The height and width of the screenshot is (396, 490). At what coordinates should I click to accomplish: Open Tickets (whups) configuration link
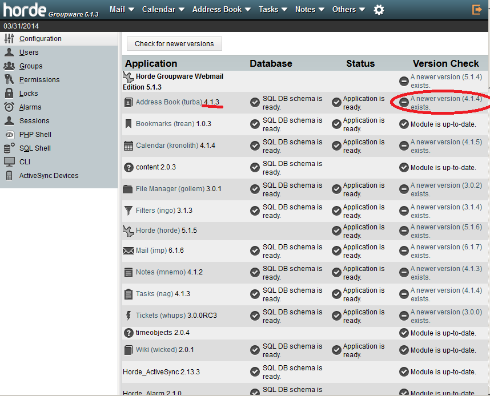161,316
